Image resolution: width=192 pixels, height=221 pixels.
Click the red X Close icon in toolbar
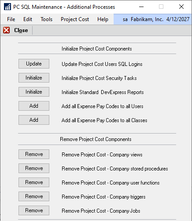[x=7, y=30]
